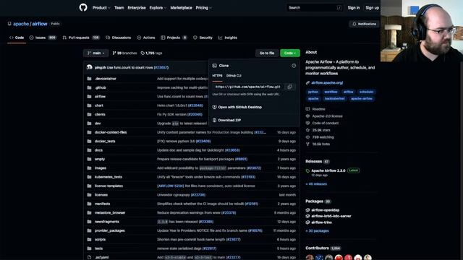Click folder icon beside kubernetes_tests
This screenshot has width=463, height=260.
89,177
